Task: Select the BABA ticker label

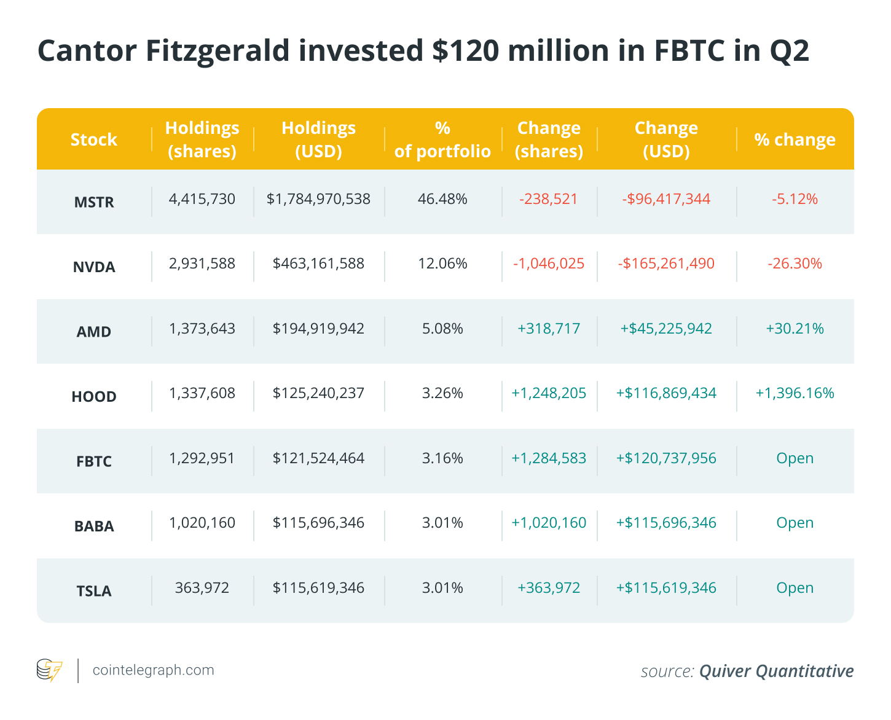Action: pos(94,526)
